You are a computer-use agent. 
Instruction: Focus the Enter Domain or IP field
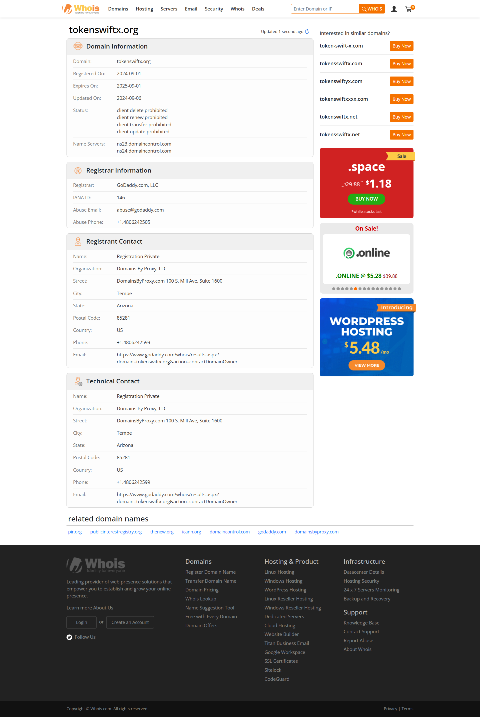pyautogui.click(x=325, y=9)
